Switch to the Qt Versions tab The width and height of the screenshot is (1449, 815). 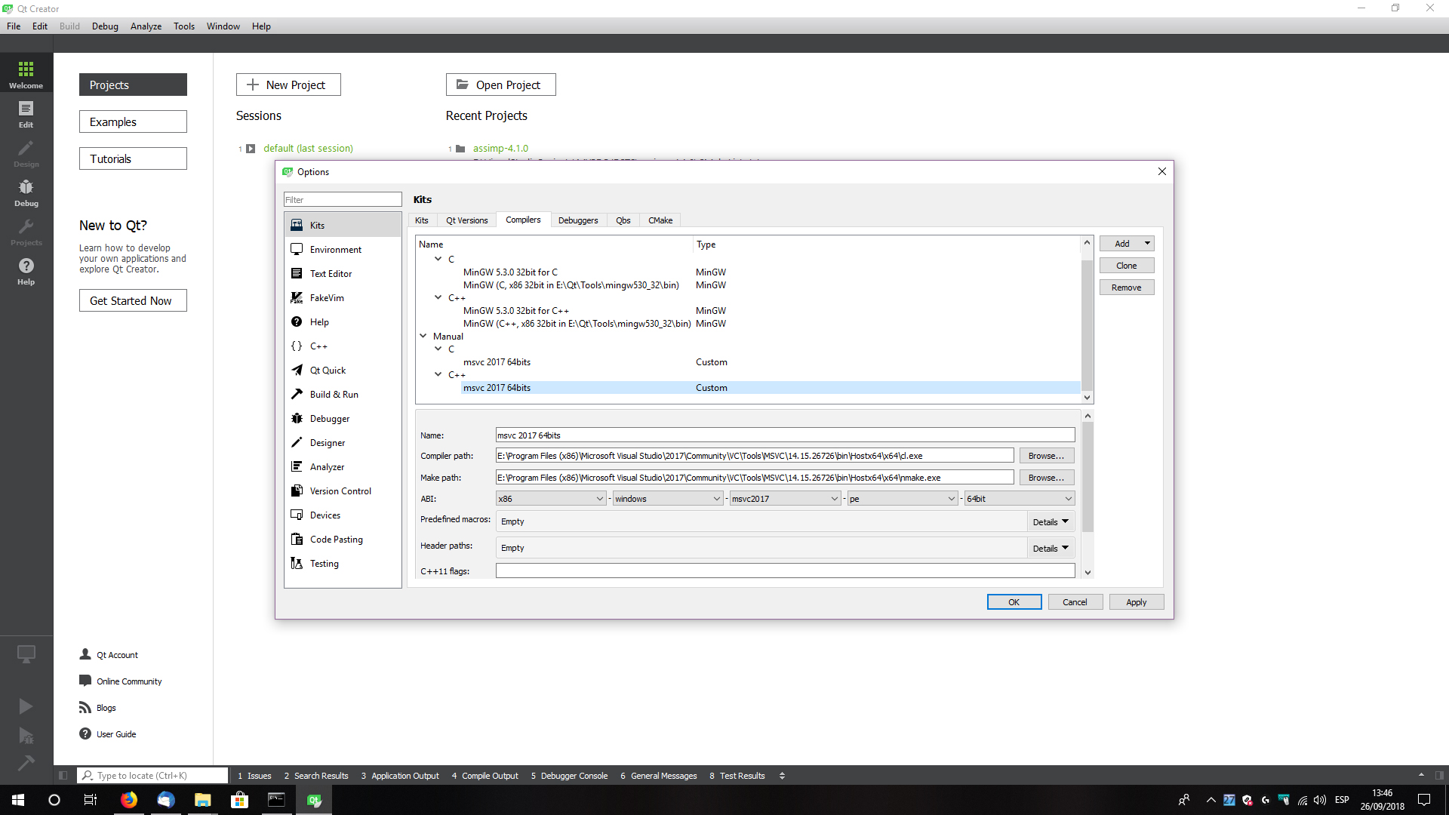466,220
